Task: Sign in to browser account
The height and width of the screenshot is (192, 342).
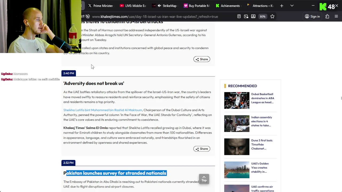Action: click(312, 17)
